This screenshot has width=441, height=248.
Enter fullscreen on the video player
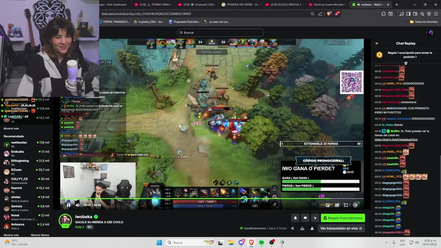coord(346,205)
